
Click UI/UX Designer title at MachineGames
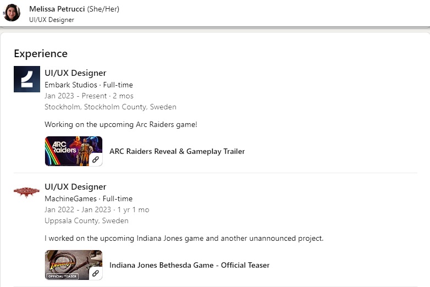[75, 187]
